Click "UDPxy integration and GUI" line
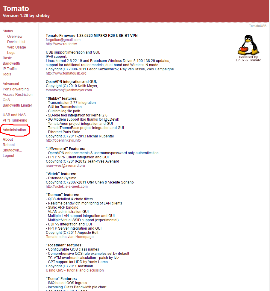Viewport: 270px width, 291px height. [x=69, y=224]
